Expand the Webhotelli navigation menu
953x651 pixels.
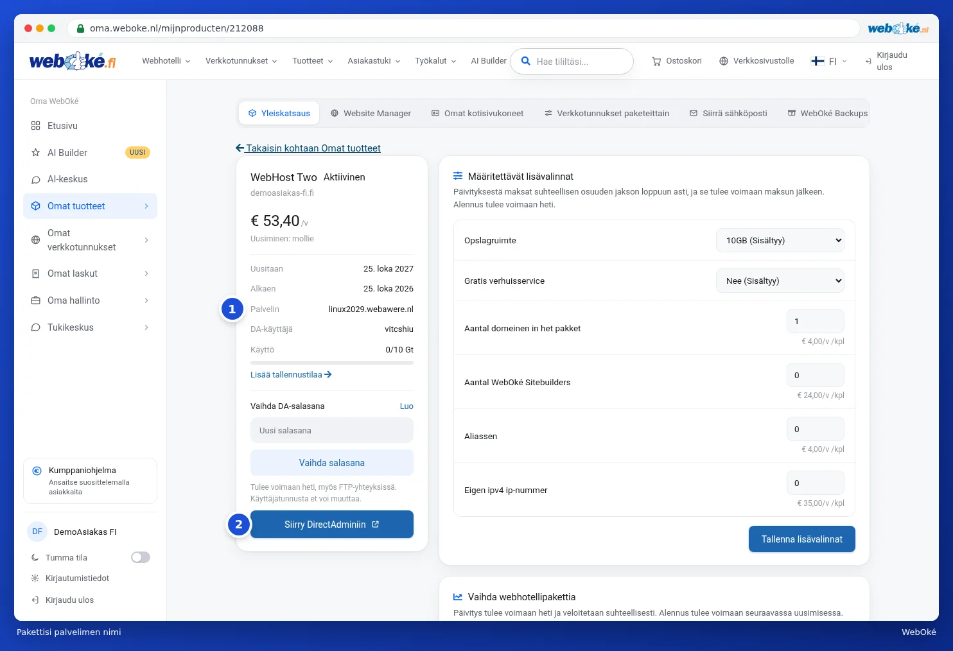click(x=166, y=61)
